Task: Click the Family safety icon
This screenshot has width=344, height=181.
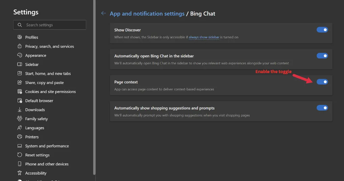Action: tap(20, 118)
